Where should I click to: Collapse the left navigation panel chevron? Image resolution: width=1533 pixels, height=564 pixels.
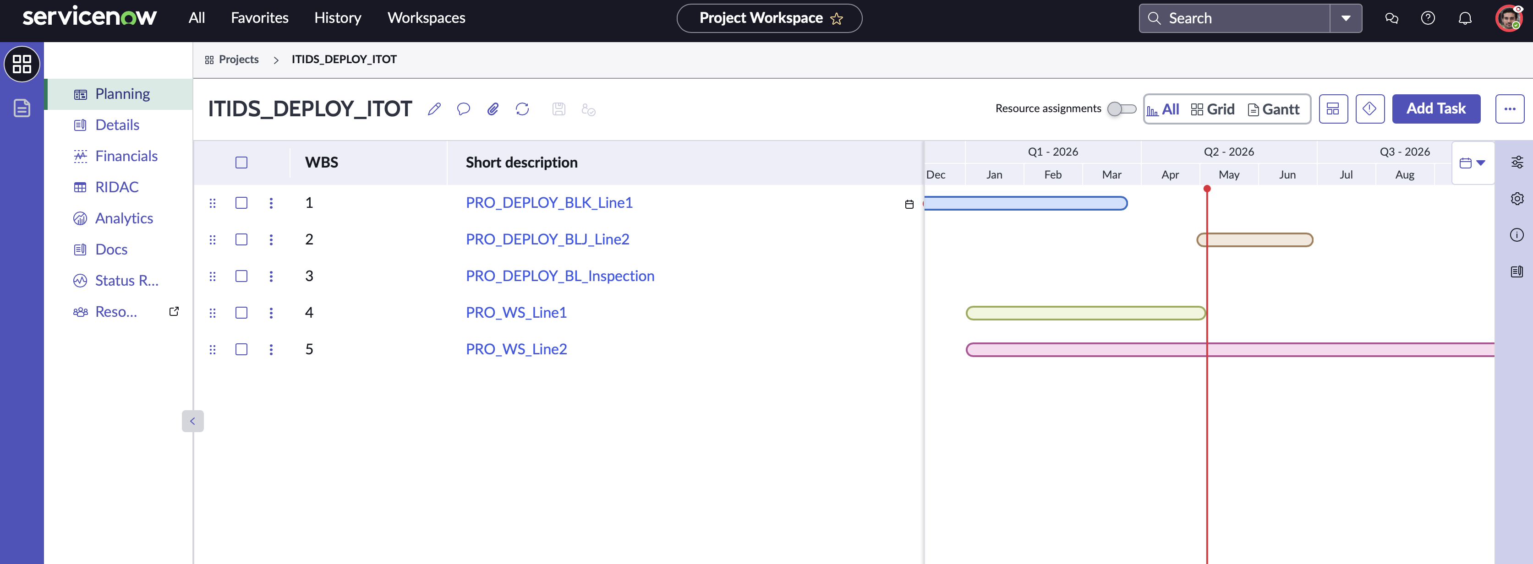[x=192, y=421]
